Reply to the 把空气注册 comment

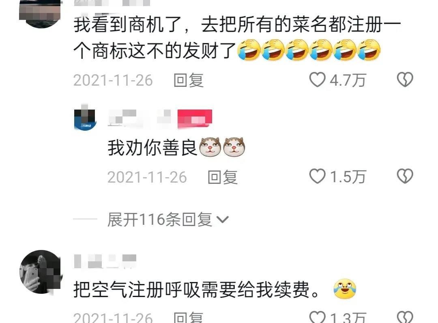click(189, 317)
